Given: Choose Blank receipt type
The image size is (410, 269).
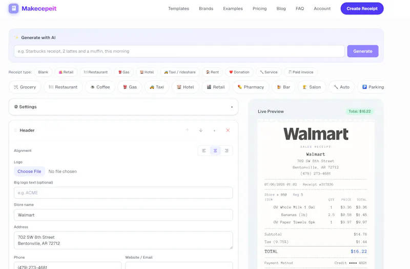Looking at the screenshot, I should pyautogui.click(x=43, y=72).
